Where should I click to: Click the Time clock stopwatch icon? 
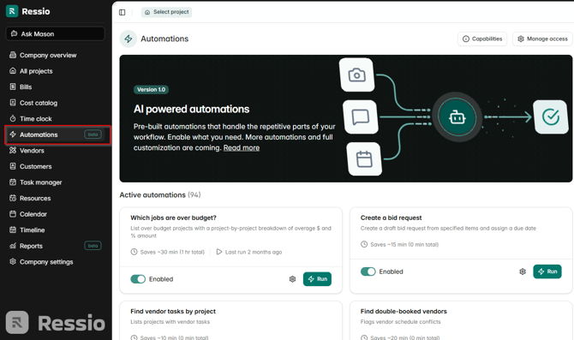click(13, 118)
